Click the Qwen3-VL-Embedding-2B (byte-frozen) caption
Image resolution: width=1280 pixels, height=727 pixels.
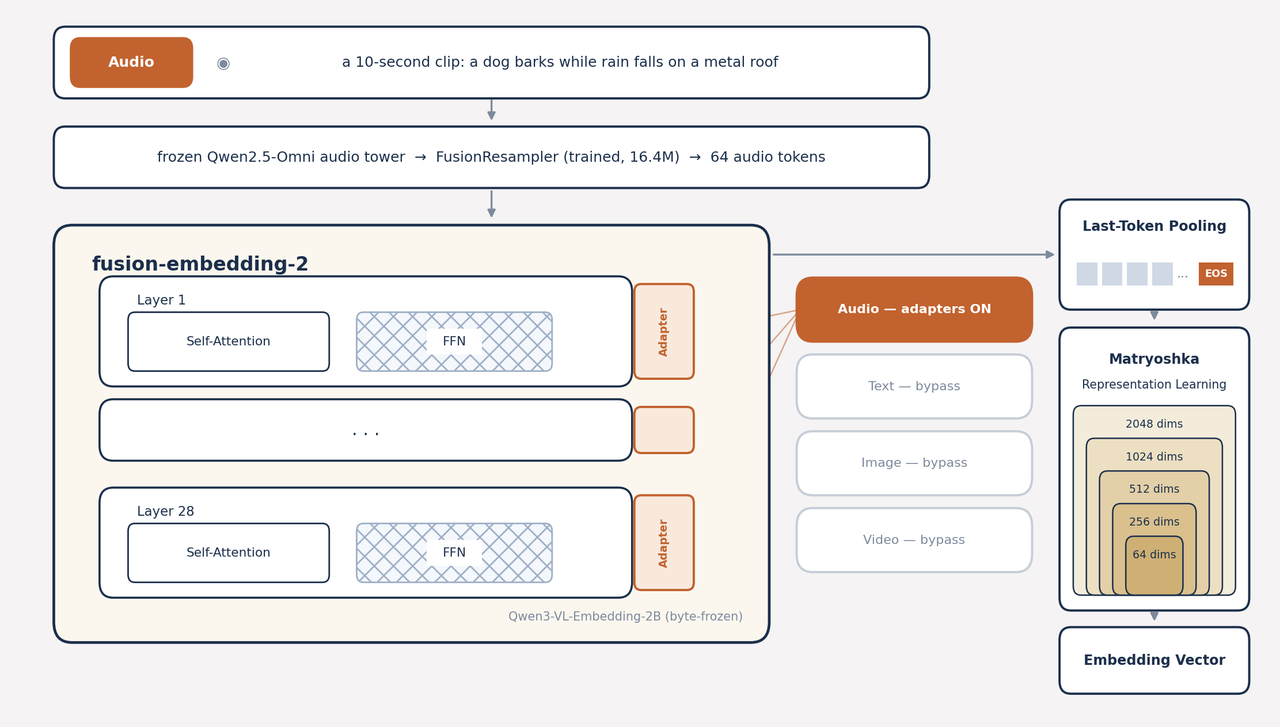click(625, 616)
